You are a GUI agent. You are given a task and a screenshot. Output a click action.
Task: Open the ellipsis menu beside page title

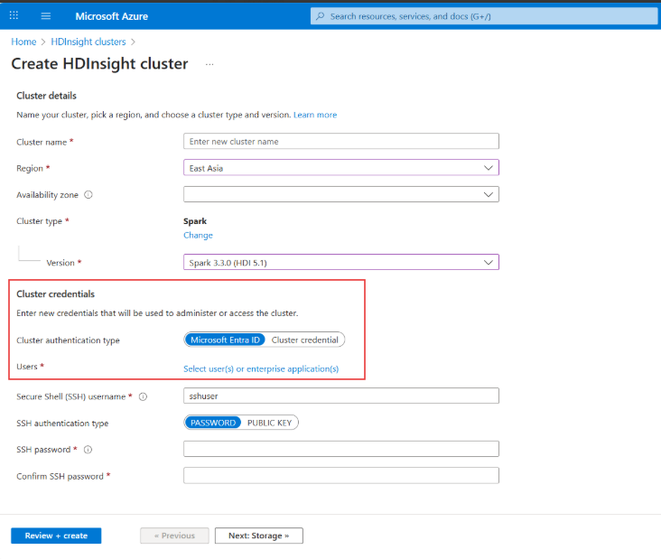click(x=209, y=64)
